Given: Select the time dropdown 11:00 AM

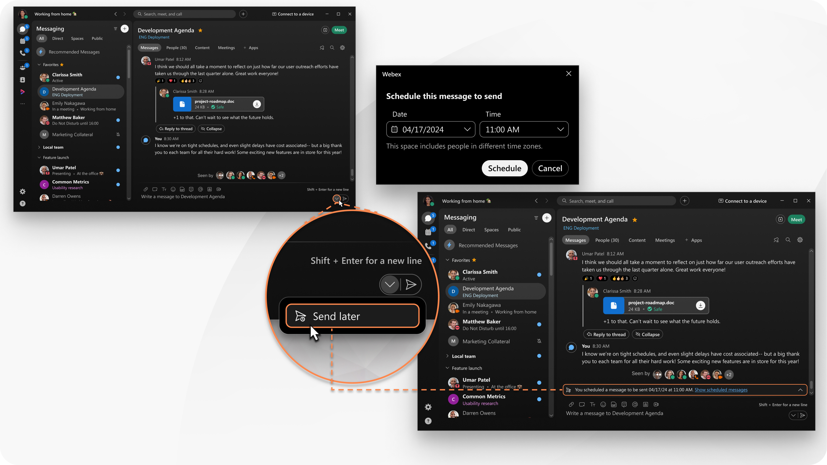Looking at the screenshot, I should [x=524, y=129].
